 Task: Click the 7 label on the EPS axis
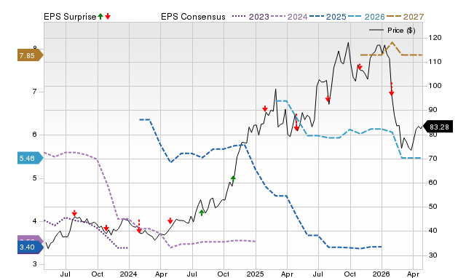pos(34,92)
